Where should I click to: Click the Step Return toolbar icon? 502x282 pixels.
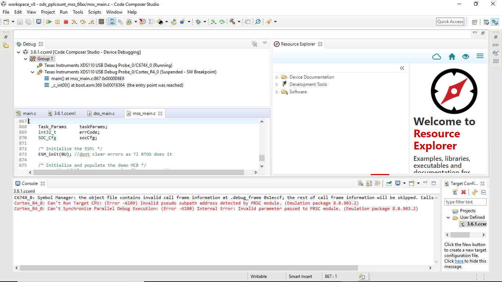[92, 22]
